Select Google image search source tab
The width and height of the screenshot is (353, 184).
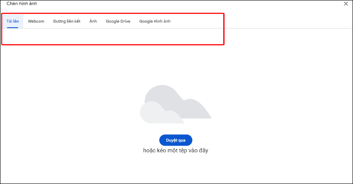coord(154,21)
